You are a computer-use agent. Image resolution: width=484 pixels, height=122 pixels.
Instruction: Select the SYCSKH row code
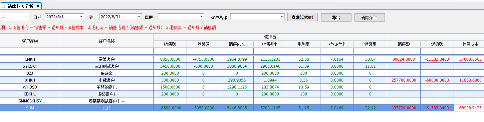(x=30, y=66)
